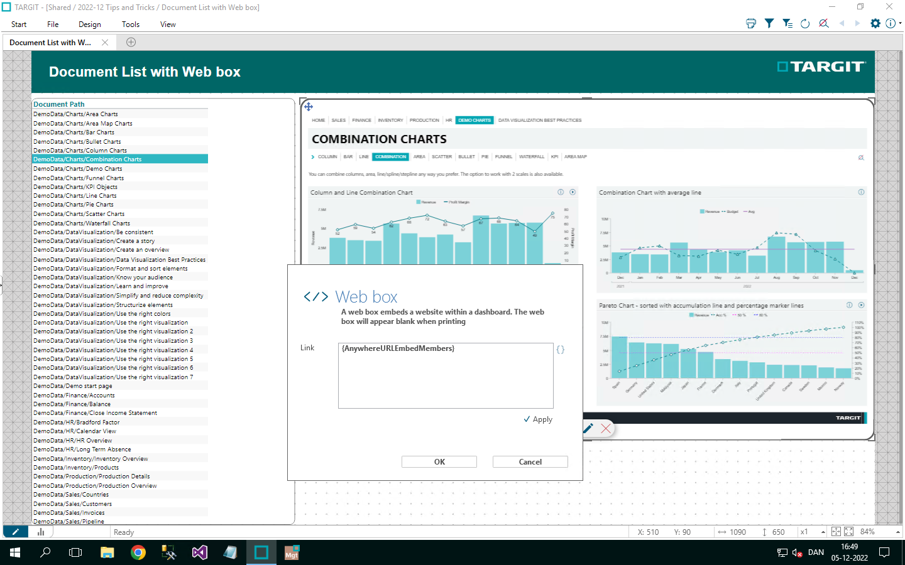Click HOME in embedded page navigation
This screenshot has width=905, height=565.
click(x=319, y=120)
